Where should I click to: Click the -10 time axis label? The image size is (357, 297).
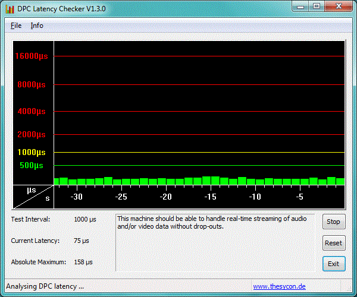(255, 197)
